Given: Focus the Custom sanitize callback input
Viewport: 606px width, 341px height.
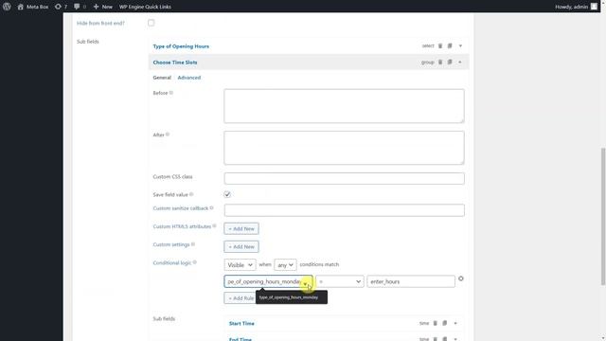Looking at the screenshot, I should (x=344, y=210).
